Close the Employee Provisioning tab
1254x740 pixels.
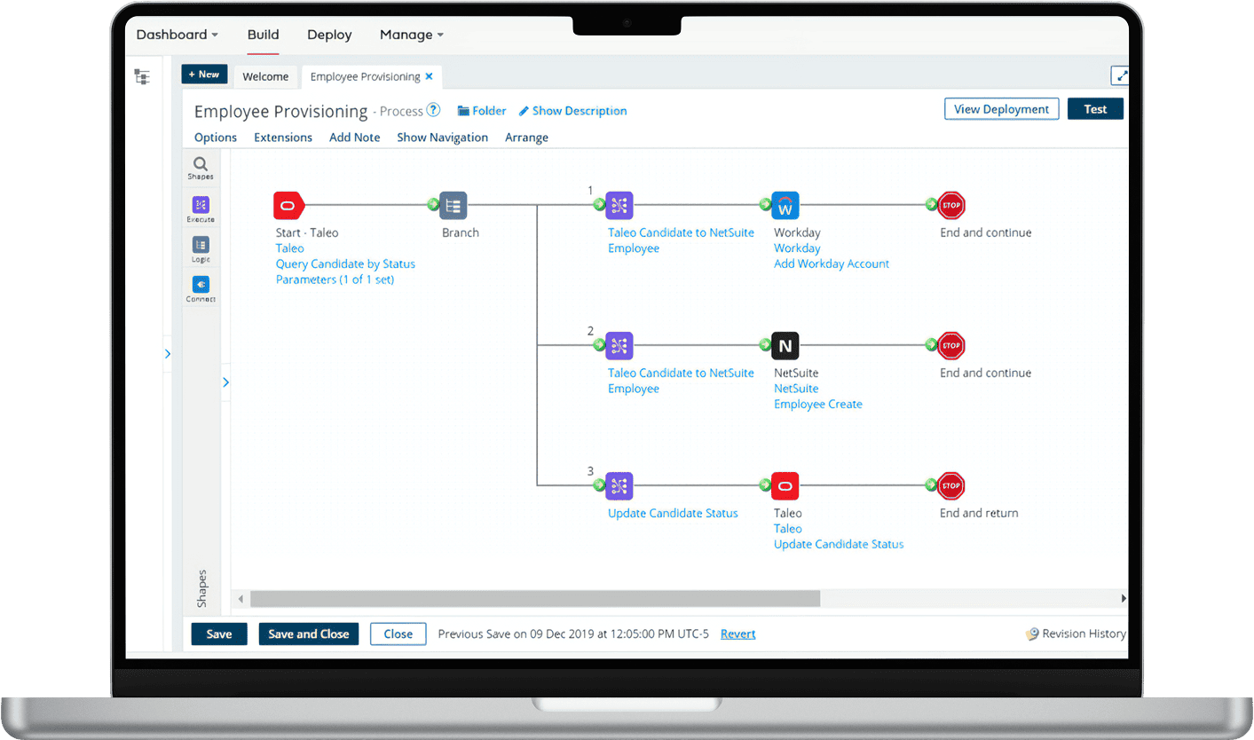[x=430, y=76]
